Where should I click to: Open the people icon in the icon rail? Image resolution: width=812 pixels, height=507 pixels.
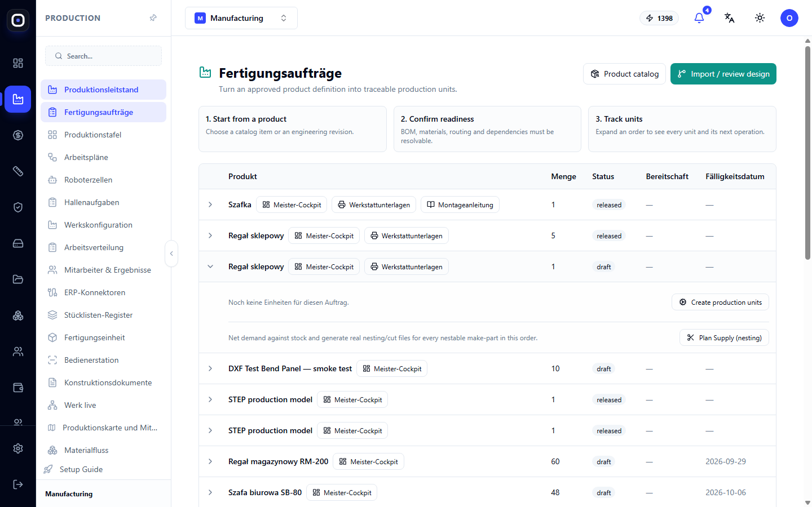click(18, 352)
